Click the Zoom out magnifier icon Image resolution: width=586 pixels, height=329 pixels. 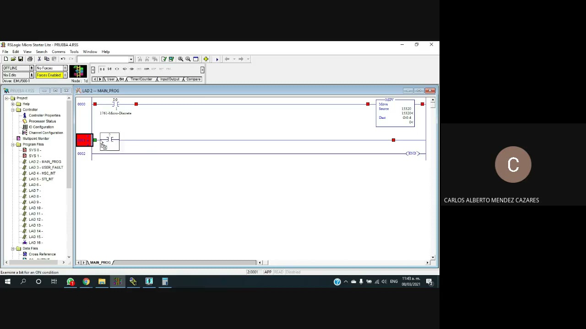tap(188, 59)
